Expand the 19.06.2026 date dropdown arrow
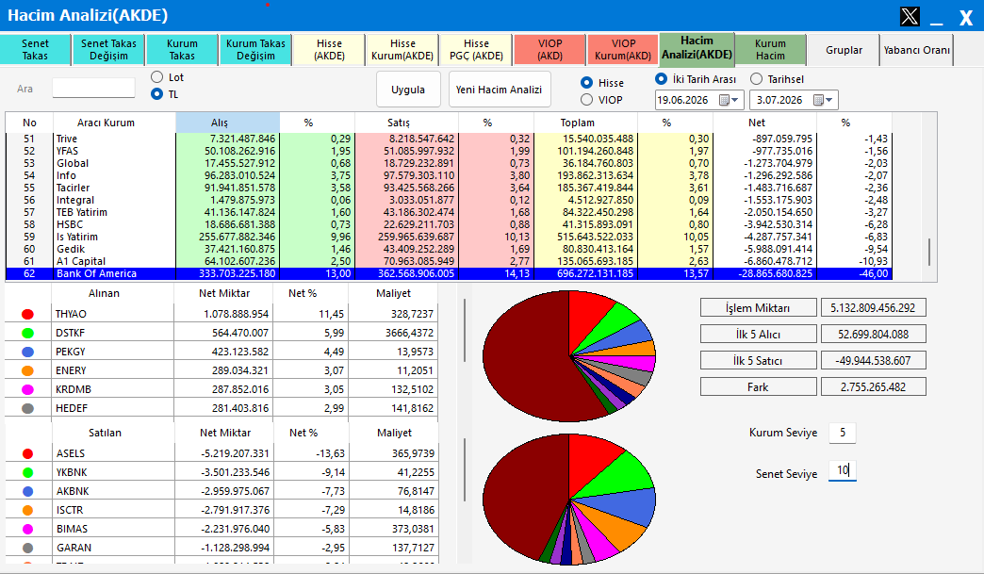 click(x=735, y=100)
